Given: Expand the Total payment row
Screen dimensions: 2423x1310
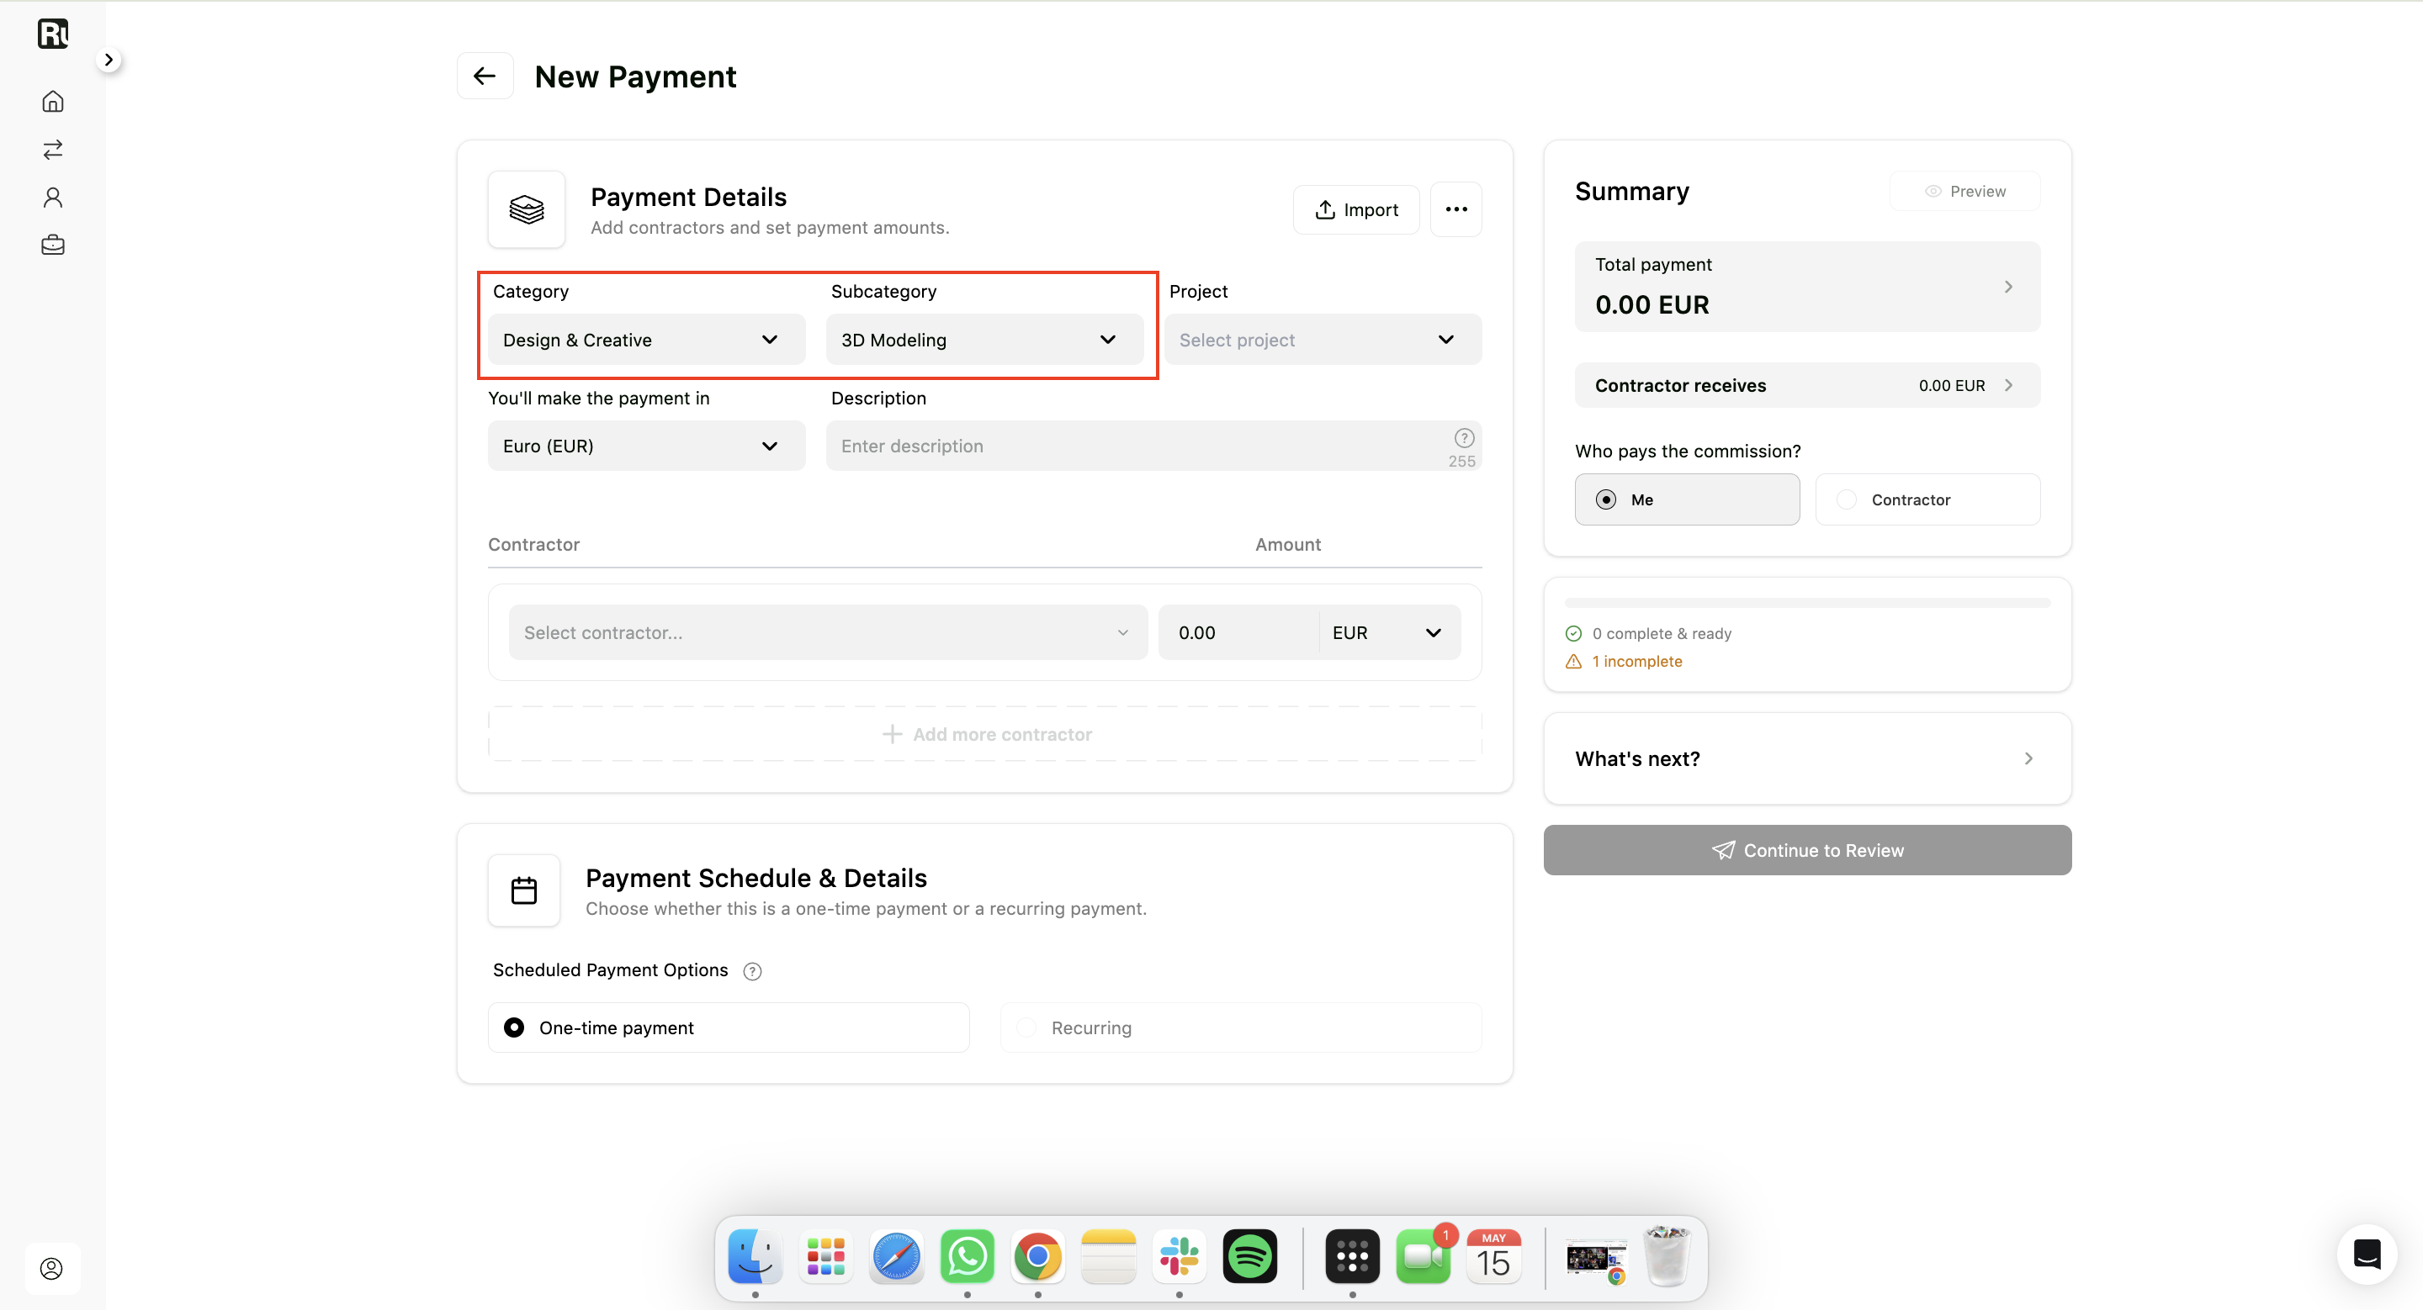Looking at the screenshot, I should [x=1807, y=287].
